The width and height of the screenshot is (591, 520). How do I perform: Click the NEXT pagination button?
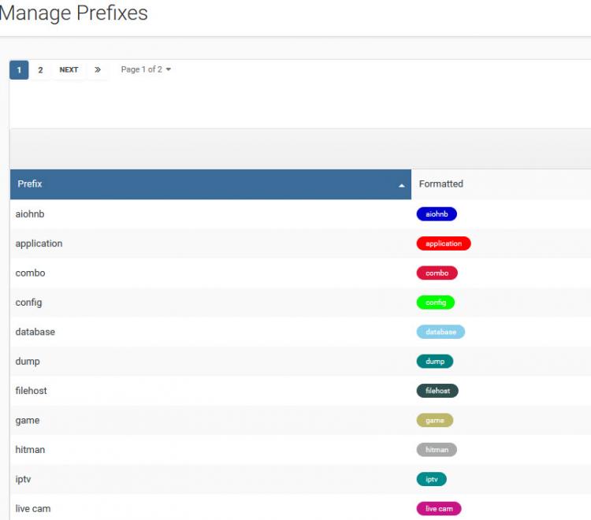(x=69, y=69)
